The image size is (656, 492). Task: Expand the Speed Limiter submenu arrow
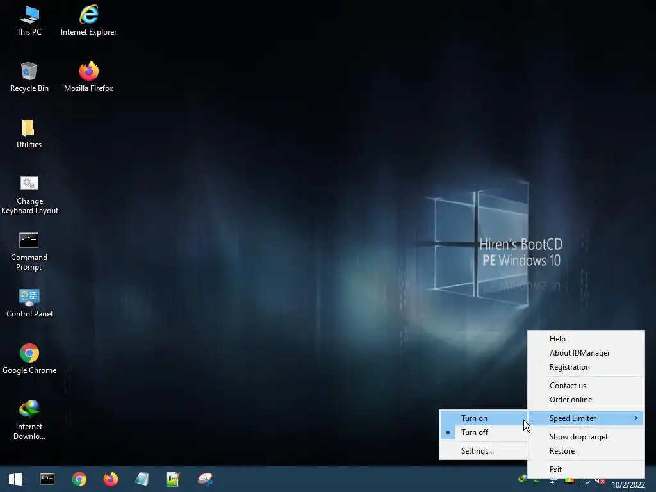point(635,418)
